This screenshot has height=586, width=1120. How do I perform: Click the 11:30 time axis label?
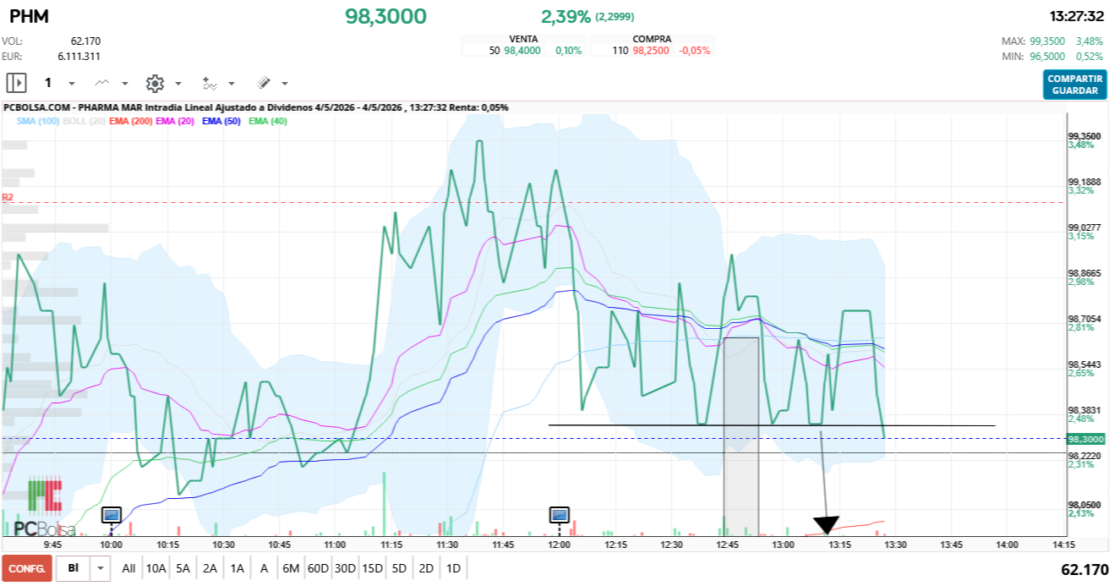pos(447,545)
